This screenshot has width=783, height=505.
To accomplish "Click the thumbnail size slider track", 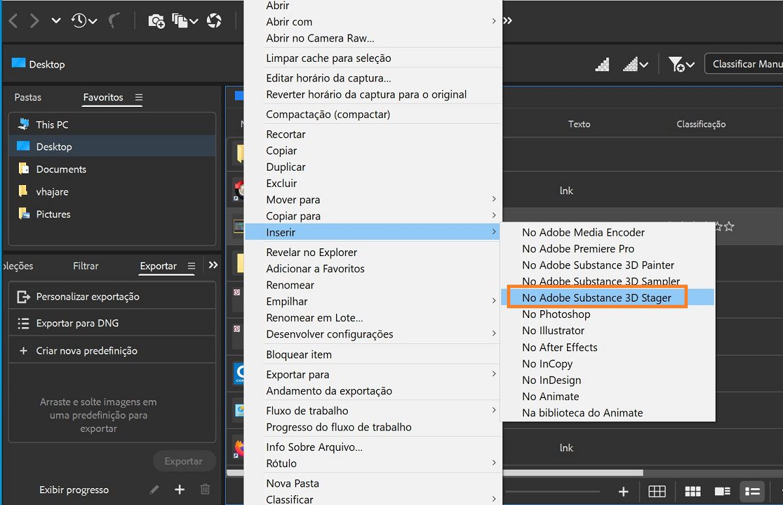I will (551, 492).
